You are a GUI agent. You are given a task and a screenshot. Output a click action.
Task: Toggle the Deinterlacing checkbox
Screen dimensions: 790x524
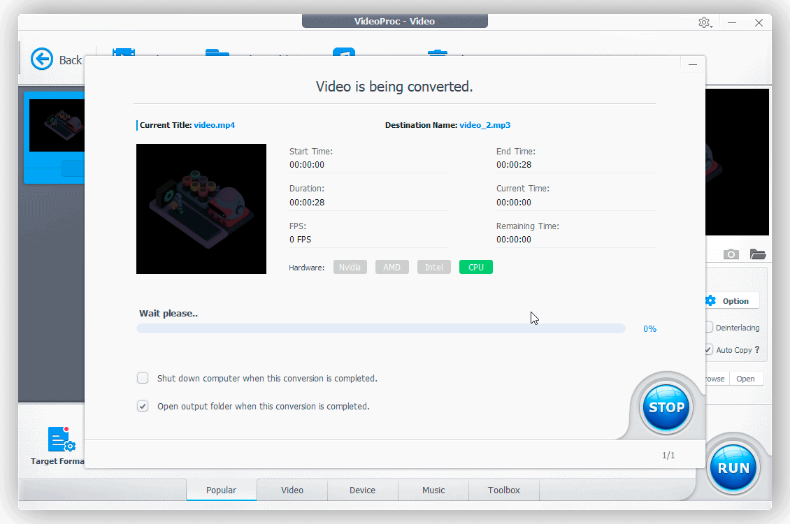[709, 328]
